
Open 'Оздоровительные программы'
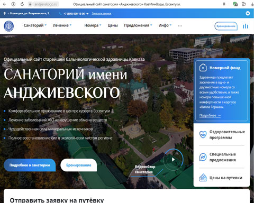pyautogui.click(x=227, y=135)
